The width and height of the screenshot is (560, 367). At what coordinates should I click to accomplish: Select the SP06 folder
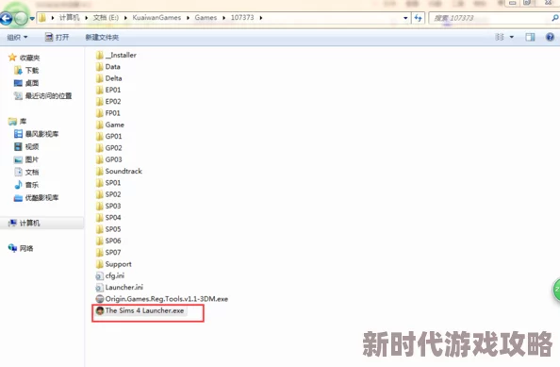click(108, 241)
